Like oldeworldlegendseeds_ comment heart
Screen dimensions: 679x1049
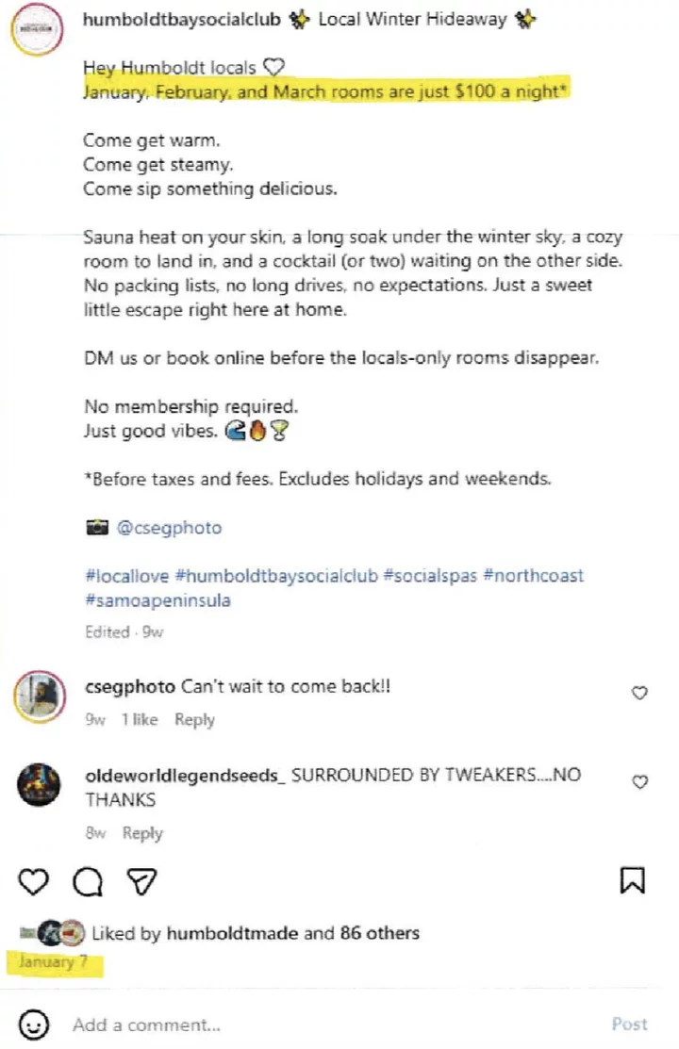click(x=639, y=782)
